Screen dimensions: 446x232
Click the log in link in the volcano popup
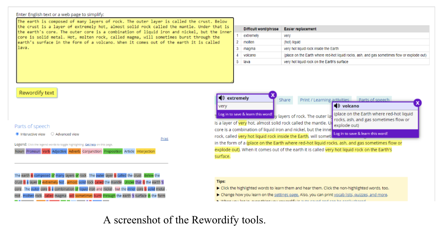click(360, 134)
